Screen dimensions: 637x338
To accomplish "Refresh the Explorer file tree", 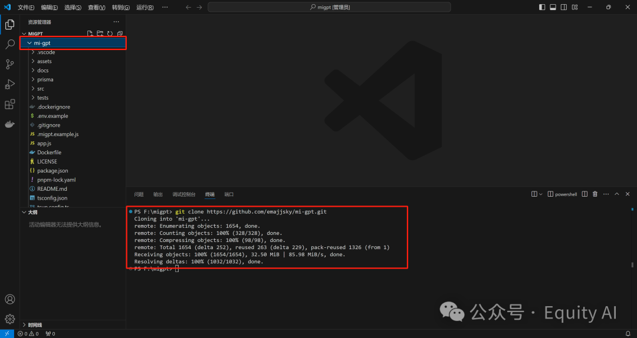I will pos(110,34).
